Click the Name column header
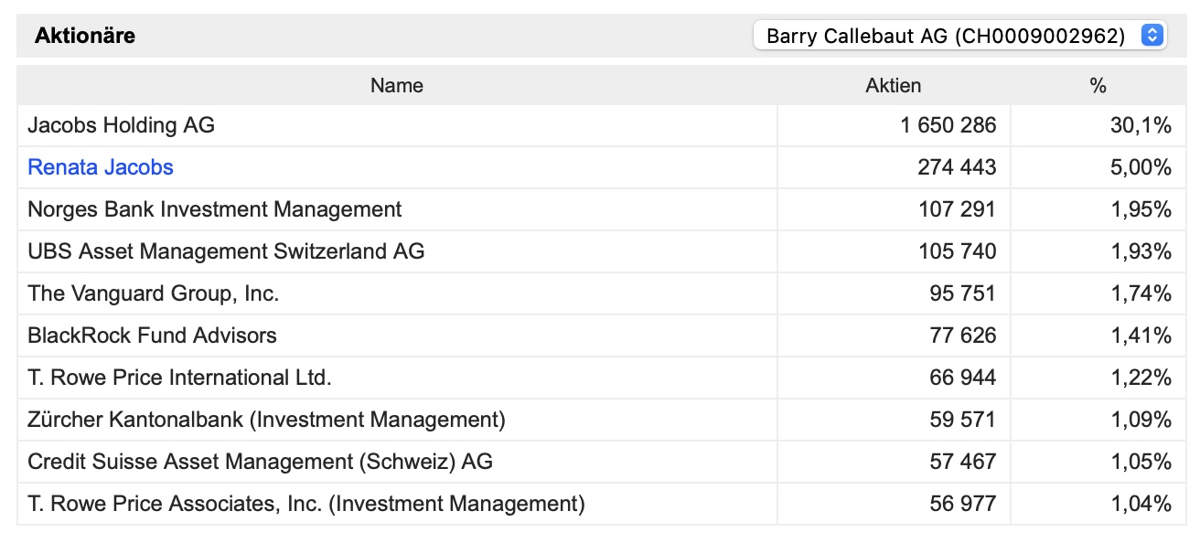This screenshot has height=543, width=1200. coord(397,86)
